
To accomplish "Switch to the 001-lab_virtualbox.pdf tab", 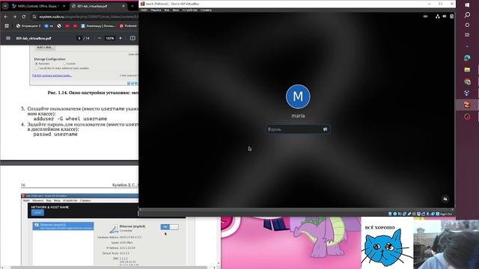I will [98, 6].
